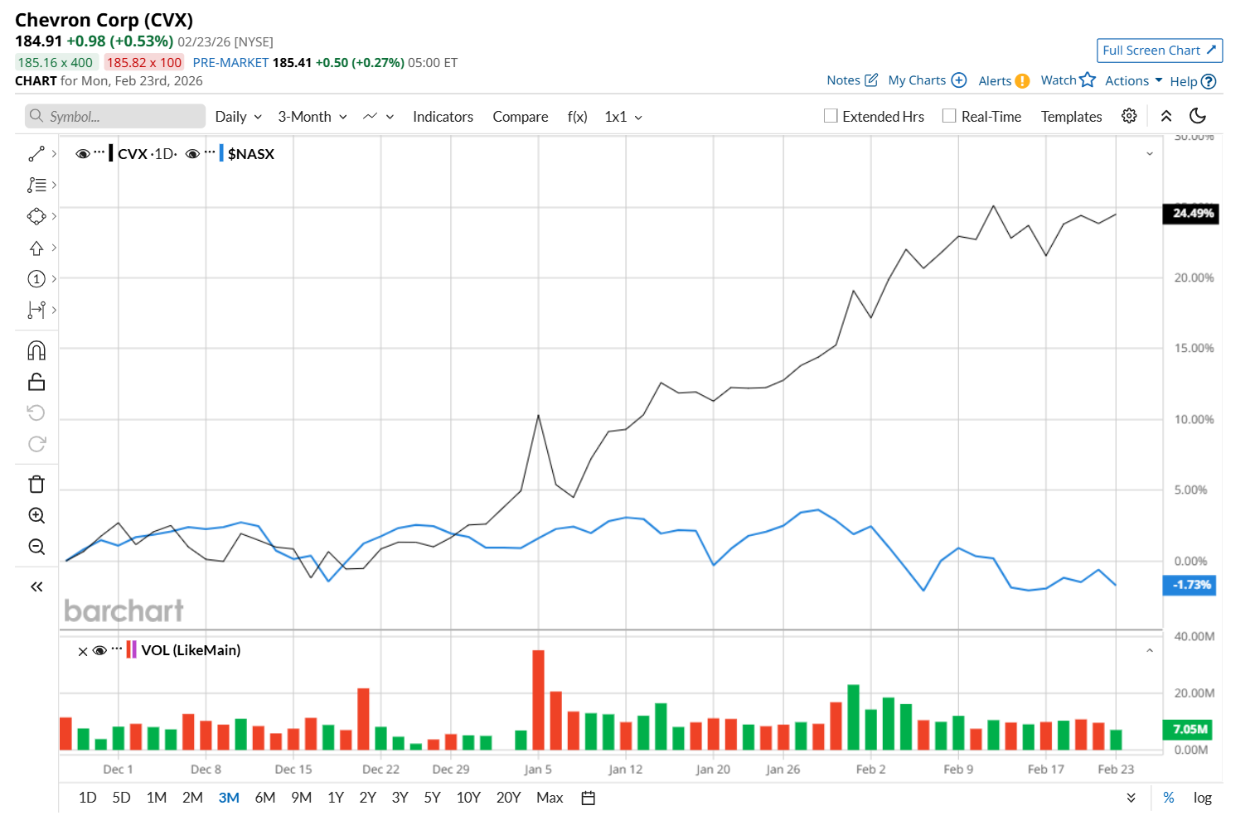Open the VOL indicator color settings

131,649
